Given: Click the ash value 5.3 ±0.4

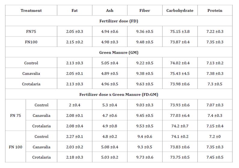Looking at the screenshot, I should [x=110, y=105].
